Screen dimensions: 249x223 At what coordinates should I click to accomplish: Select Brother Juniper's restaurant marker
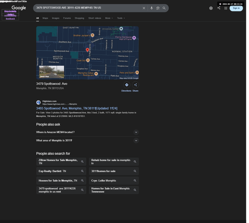[93, 35]
